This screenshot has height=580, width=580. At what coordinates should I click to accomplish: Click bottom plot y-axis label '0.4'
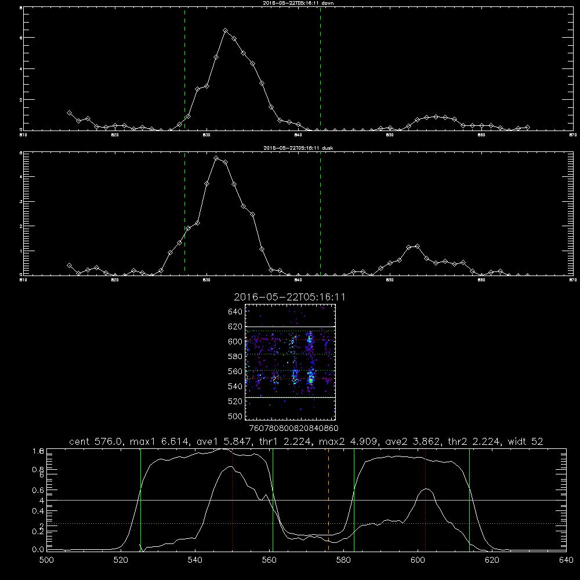coord(38,511)
